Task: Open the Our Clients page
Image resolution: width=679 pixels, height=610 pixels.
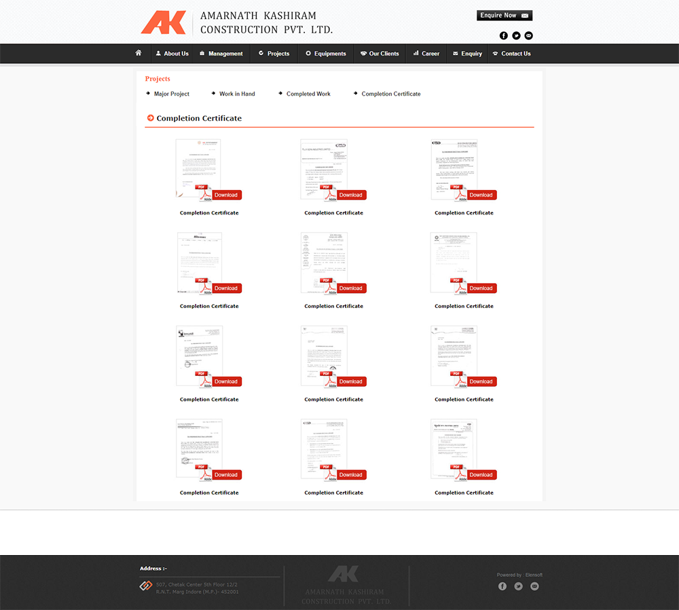Action: pos(380,54)
